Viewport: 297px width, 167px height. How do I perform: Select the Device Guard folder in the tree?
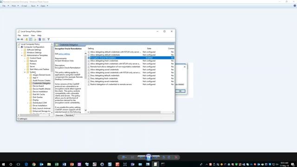(x=38, y=86)
